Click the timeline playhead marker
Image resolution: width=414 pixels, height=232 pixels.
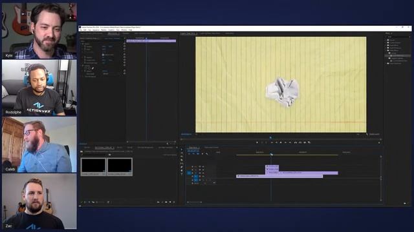[271, 154]
